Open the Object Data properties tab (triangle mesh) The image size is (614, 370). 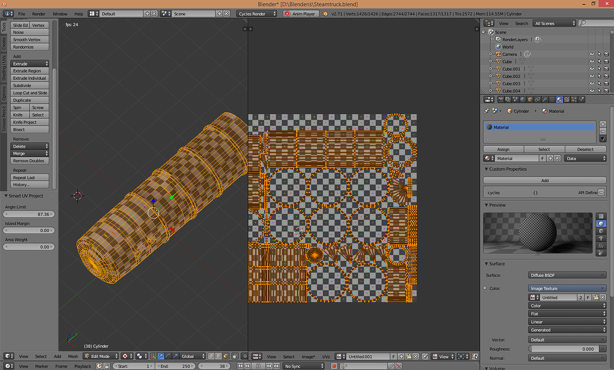pyautogui.click(x=552, y=100)
